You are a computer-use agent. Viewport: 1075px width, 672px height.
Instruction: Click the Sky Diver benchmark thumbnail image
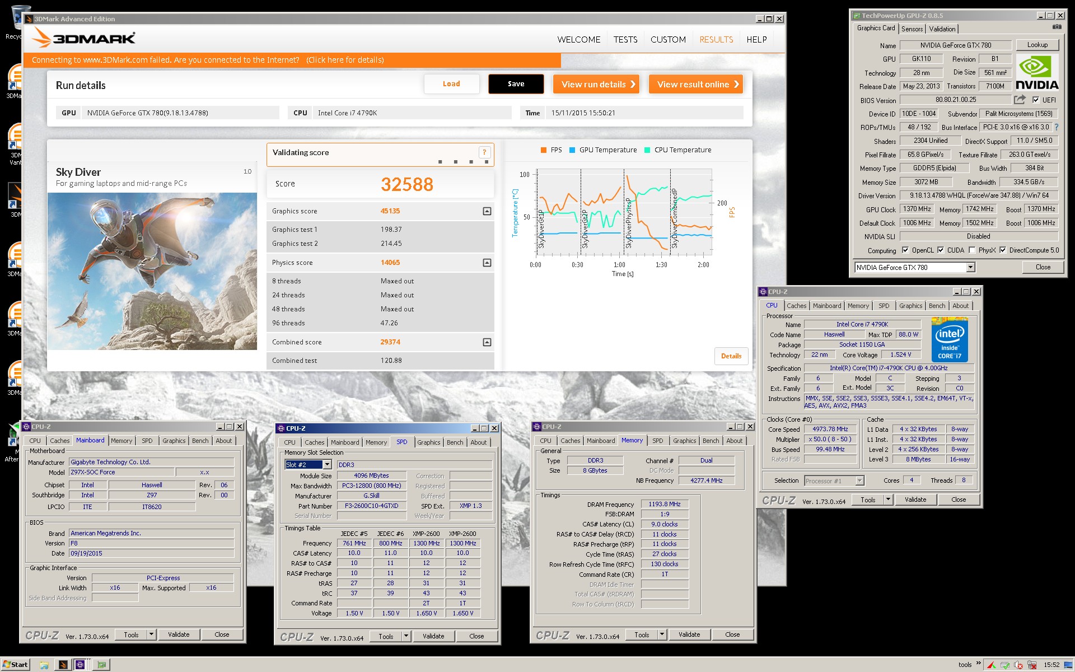pos(152,271)
